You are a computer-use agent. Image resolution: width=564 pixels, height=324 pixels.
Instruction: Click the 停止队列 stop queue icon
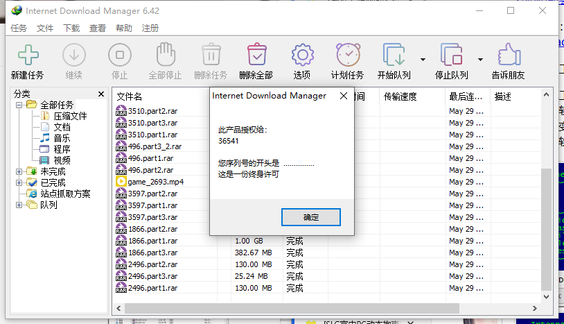[452, 55]
